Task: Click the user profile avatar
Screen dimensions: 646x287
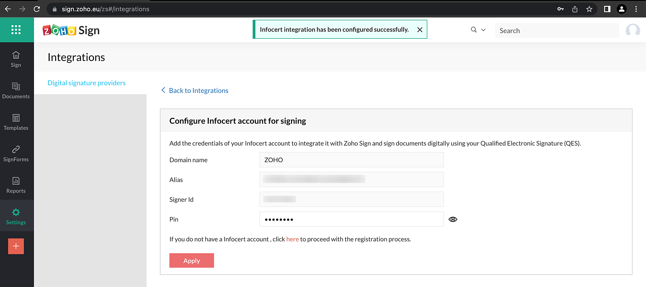Action: point(633,30)
